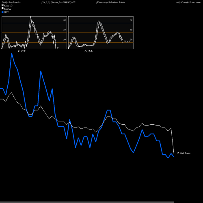Click the '80' level label in FULL chart

pyautogui.click(x=131, y=20)
